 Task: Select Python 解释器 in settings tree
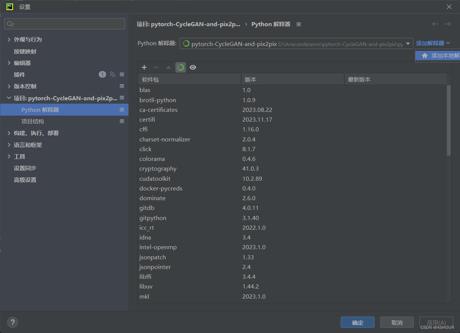pos(64,110)
